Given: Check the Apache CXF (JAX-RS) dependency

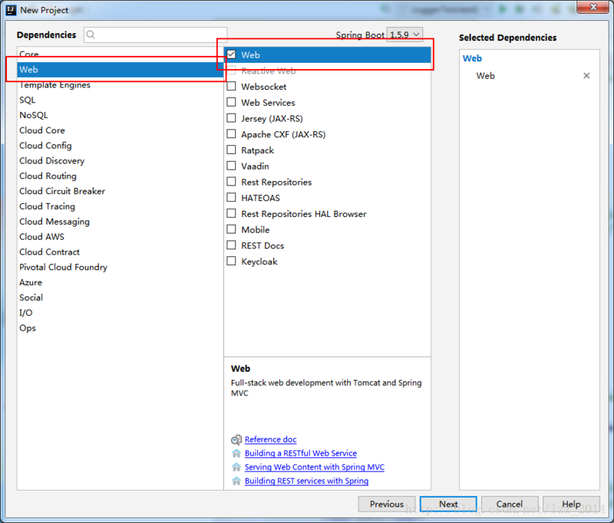Looking at the screenshot, I should coord(232,134).
